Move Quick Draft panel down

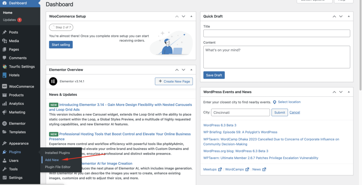(341, 16)
